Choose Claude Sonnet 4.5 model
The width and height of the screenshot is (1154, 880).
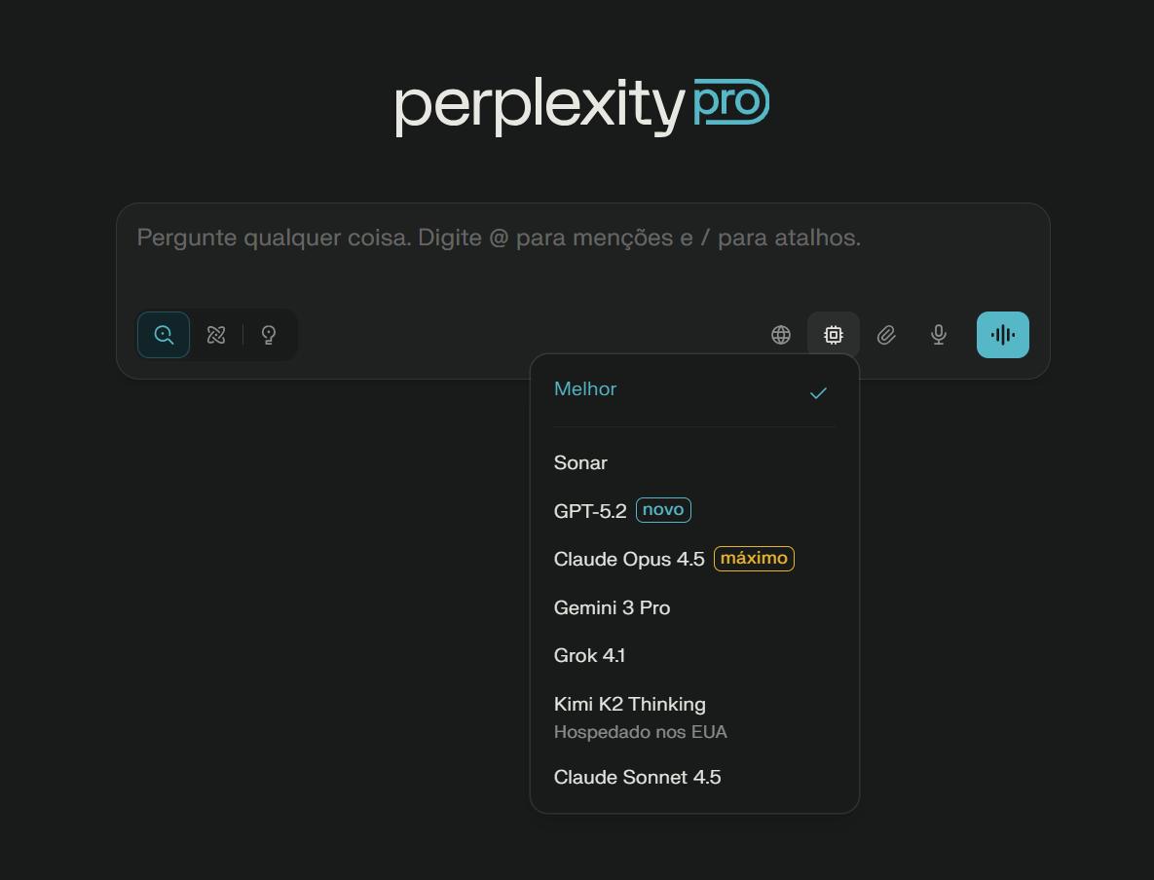click(637, 778)
